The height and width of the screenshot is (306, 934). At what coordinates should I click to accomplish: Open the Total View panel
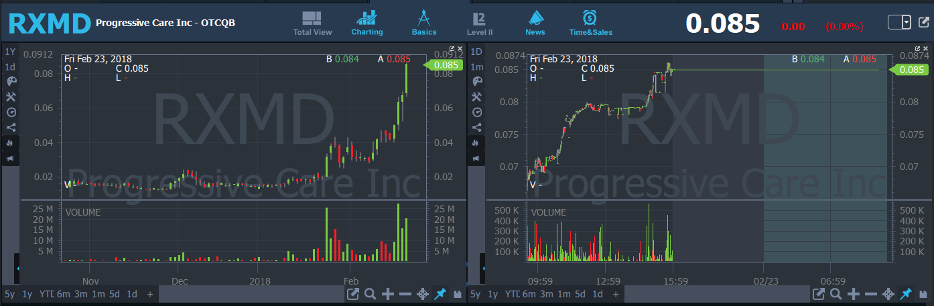click(312, 23)
